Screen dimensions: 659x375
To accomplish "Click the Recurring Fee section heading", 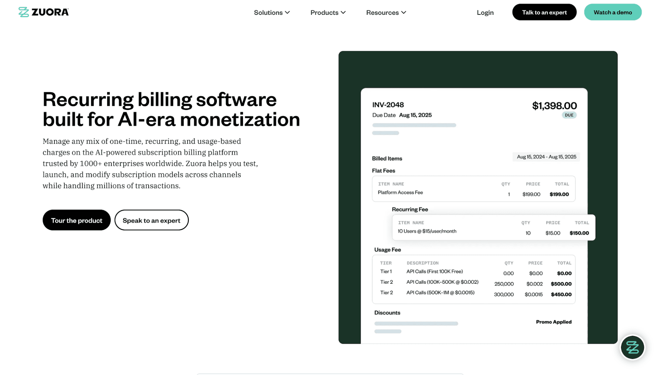I will 410,210.
